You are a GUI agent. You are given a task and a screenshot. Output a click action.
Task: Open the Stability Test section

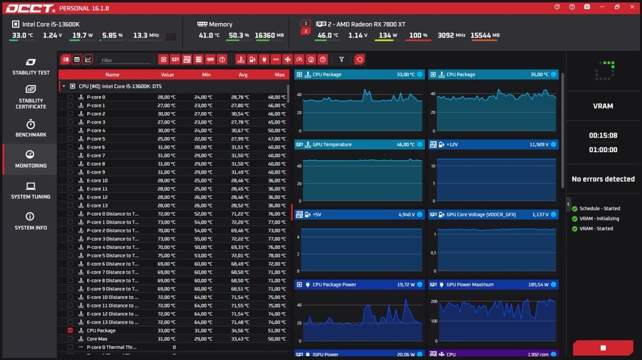pyautogui.click(x=31, y=67)
